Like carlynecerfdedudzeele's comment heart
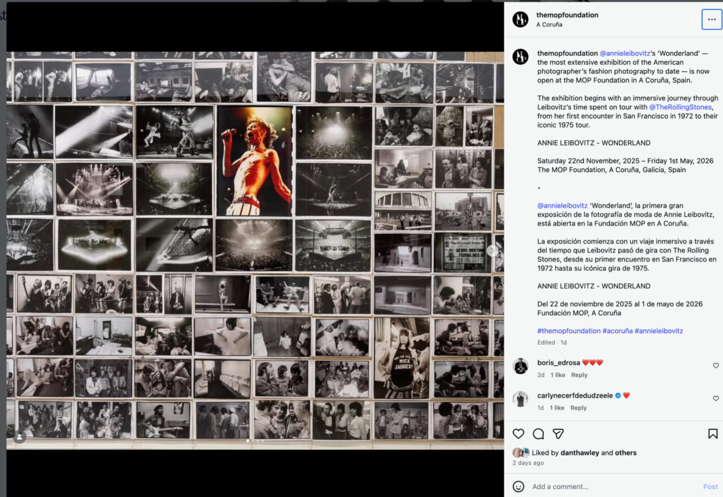723x497 pixels. point(715,399)
